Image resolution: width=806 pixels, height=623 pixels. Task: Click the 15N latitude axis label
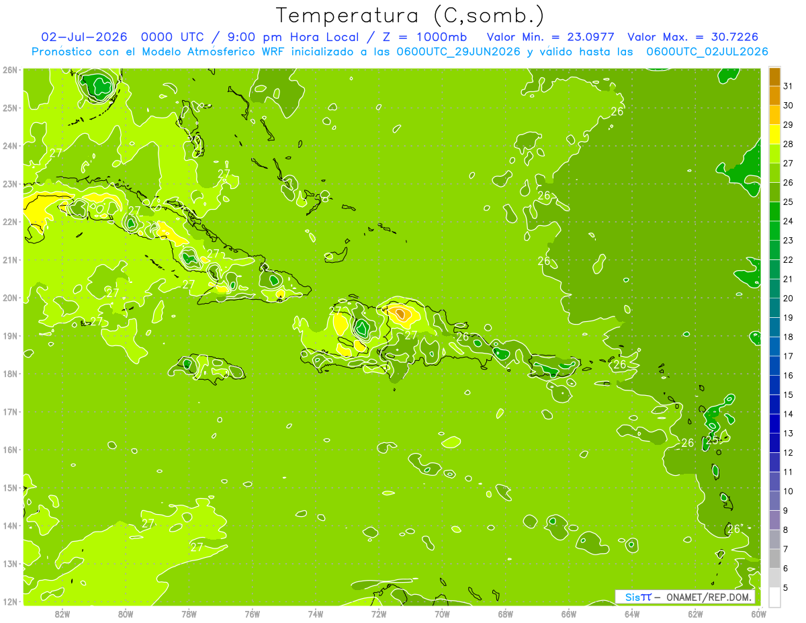click(9, 487)
